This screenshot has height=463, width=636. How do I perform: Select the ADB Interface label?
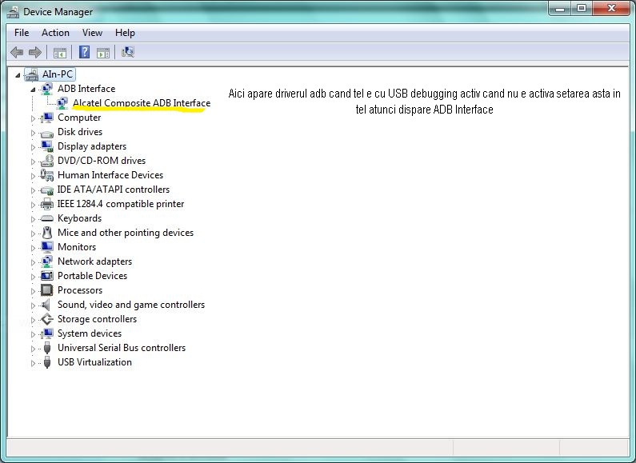(x=86, y=89)
